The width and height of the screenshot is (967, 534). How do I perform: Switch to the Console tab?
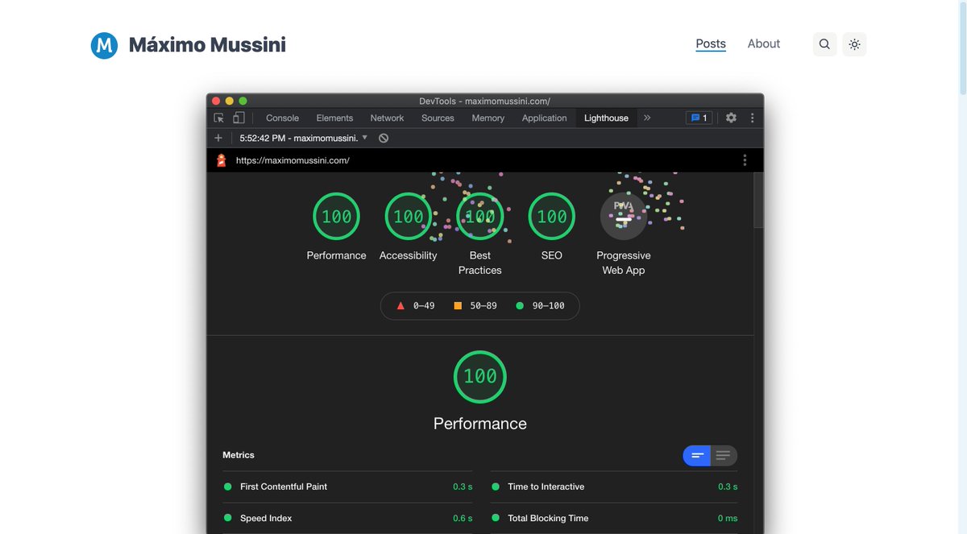tap(282, 118)
